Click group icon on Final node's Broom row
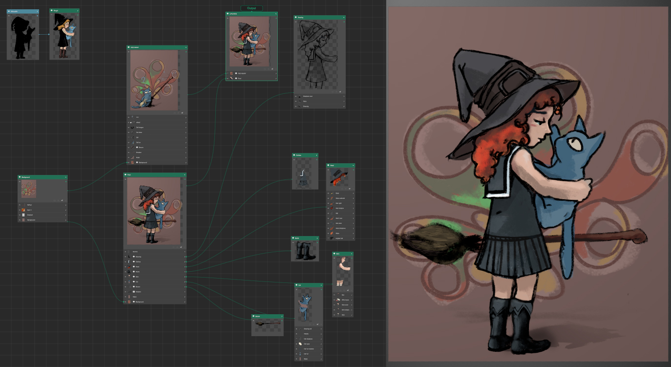 (134, 286)
